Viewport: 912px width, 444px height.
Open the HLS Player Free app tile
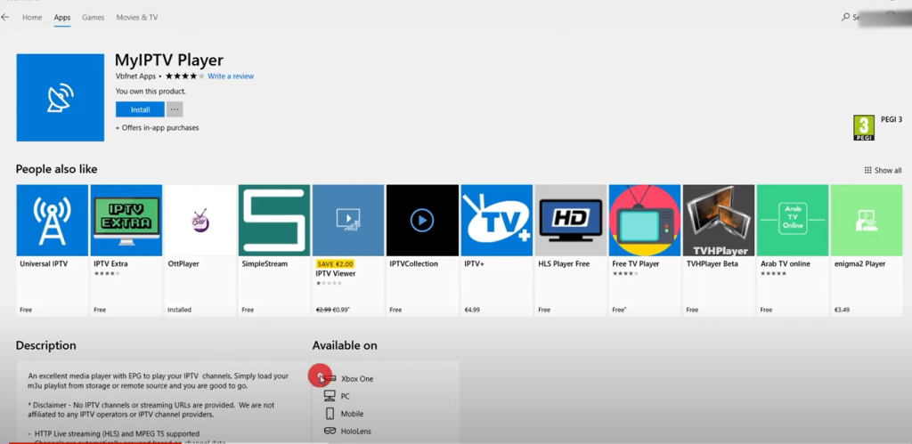click(571, 251)
